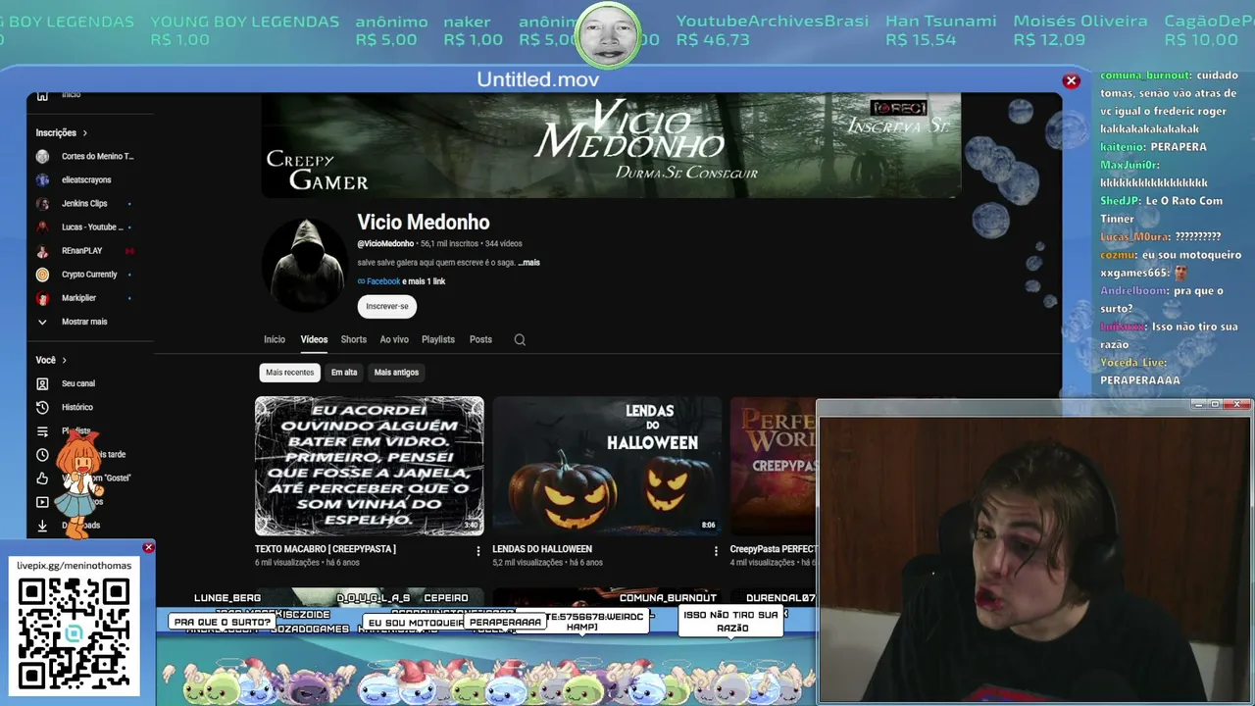Switch to the channel Início tab
This screenshot has width=1255, height=706.
275,340
